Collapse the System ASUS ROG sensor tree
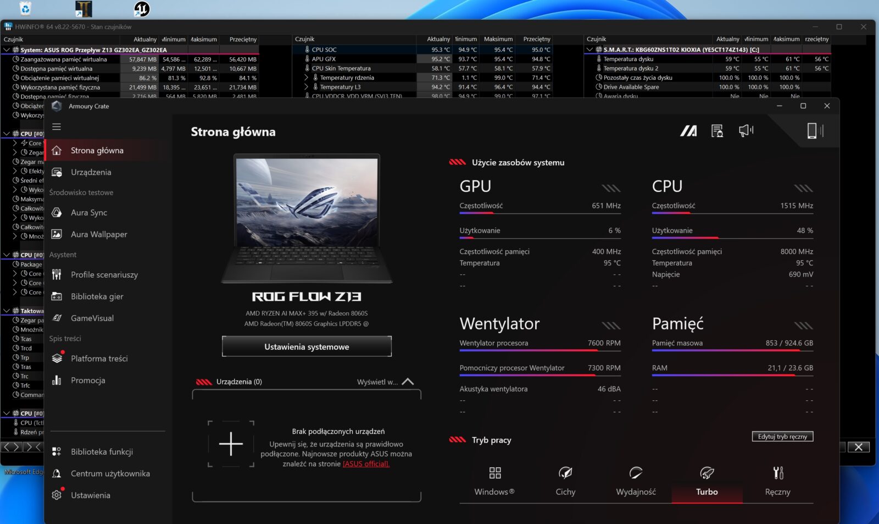 coord(7,50)
